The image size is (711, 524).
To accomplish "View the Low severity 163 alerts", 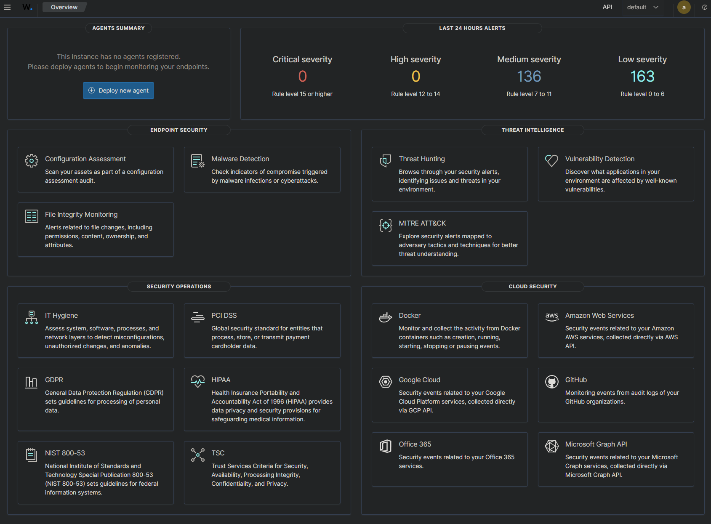I will (642, 76).
